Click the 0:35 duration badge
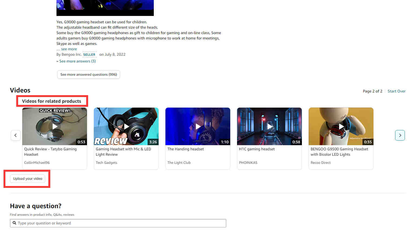 [368, 142]
